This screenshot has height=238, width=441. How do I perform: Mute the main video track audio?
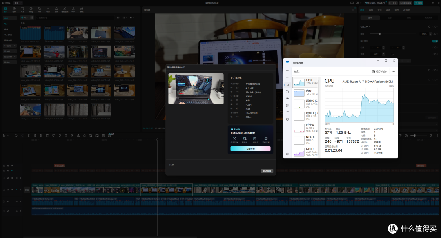[16, 190]
